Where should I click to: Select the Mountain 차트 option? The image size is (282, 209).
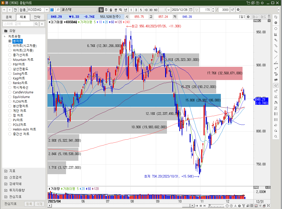pos(10,60)
